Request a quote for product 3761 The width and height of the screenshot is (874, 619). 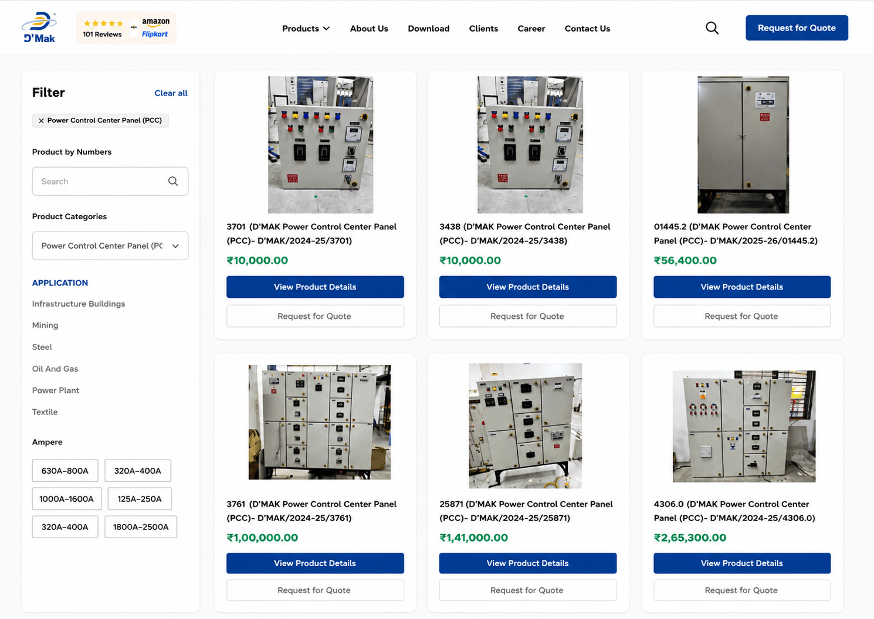(315, 590)
